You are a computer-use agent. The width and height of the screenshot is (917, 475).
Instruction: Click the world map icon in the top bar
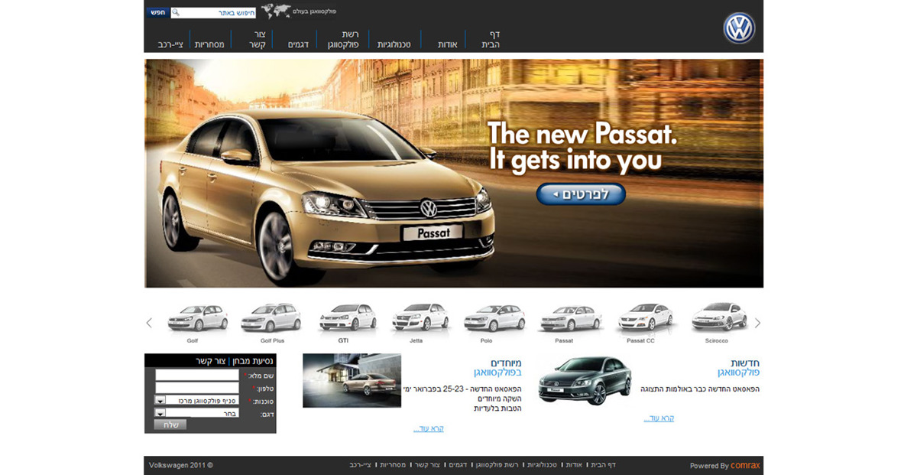276,11
